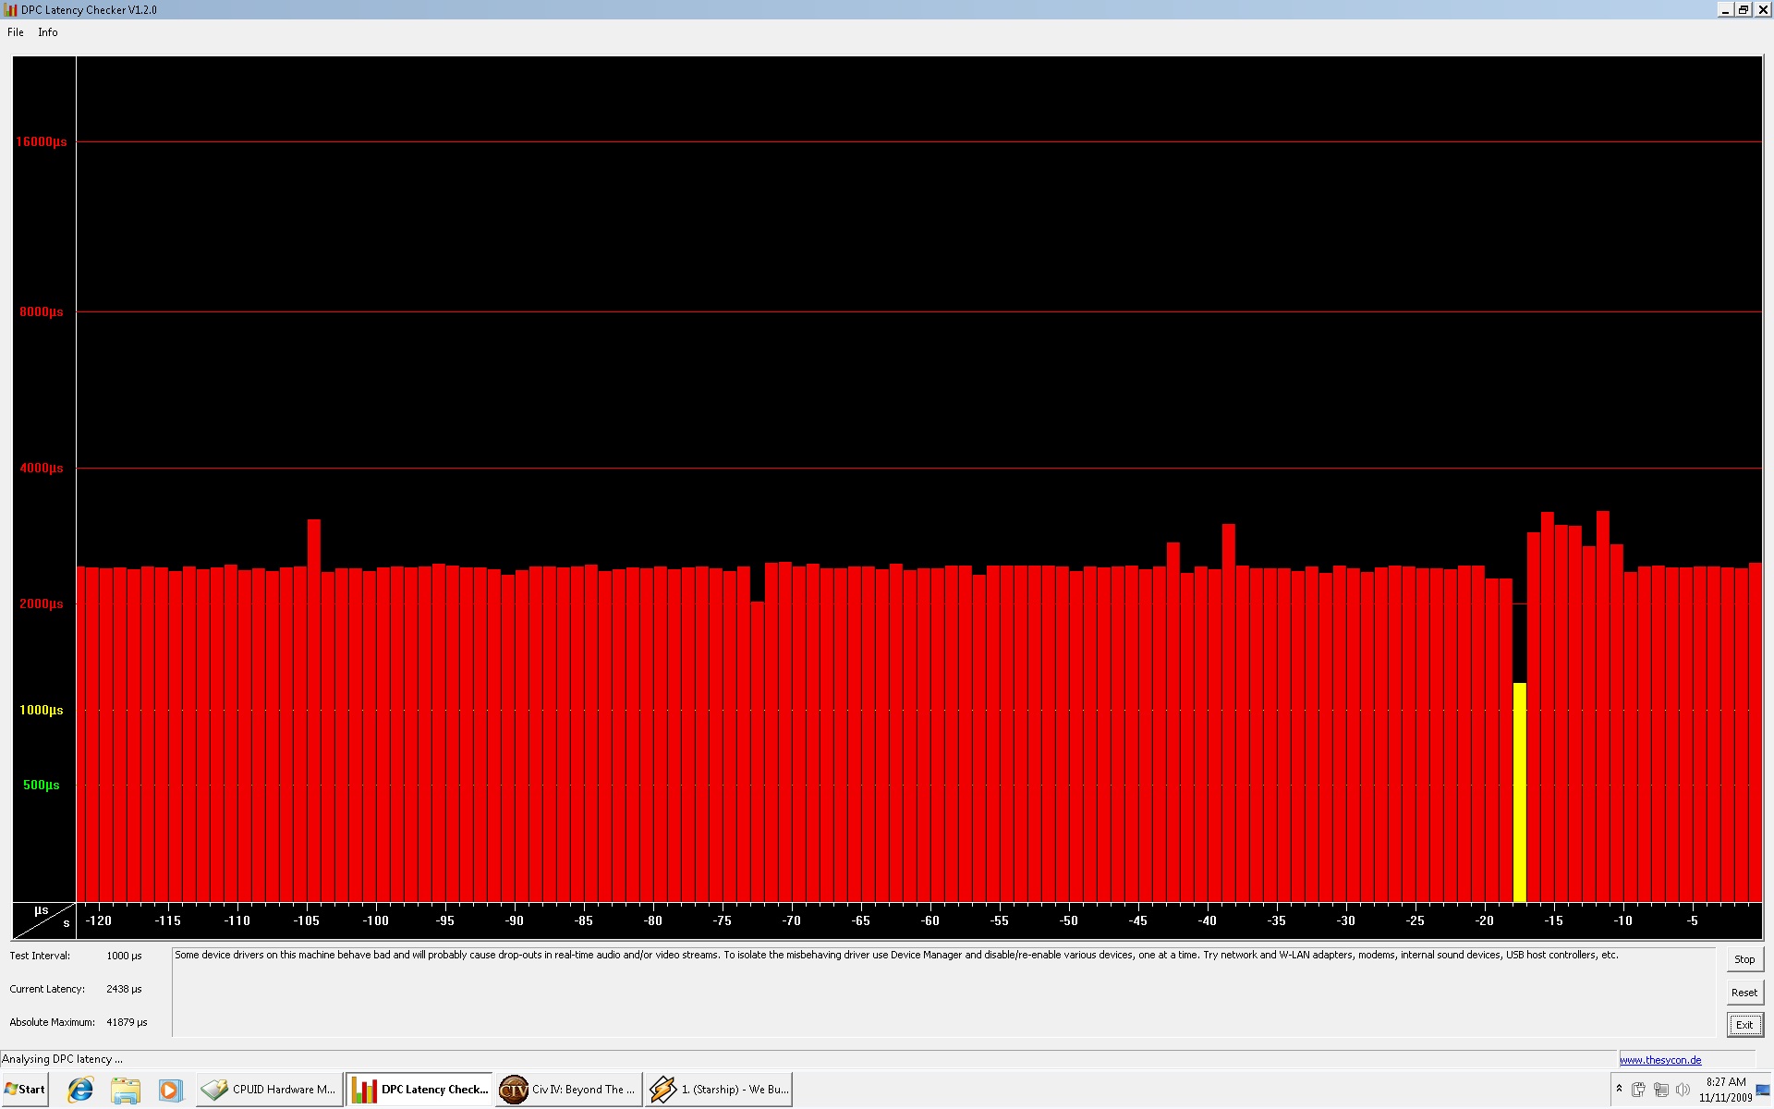
Task: Click the 16000µs axis label
Action: [x=42, y=141]
